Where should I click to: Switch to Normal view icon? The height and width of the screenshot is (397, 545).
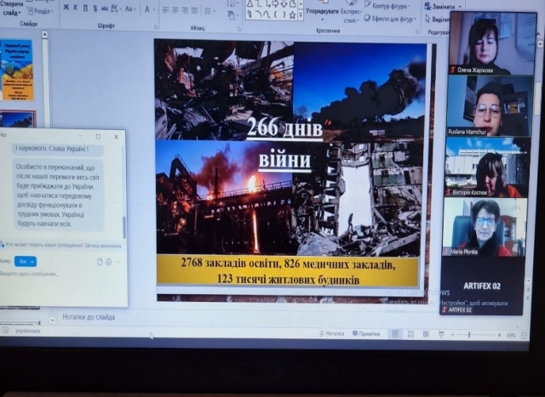pos(395,334)
